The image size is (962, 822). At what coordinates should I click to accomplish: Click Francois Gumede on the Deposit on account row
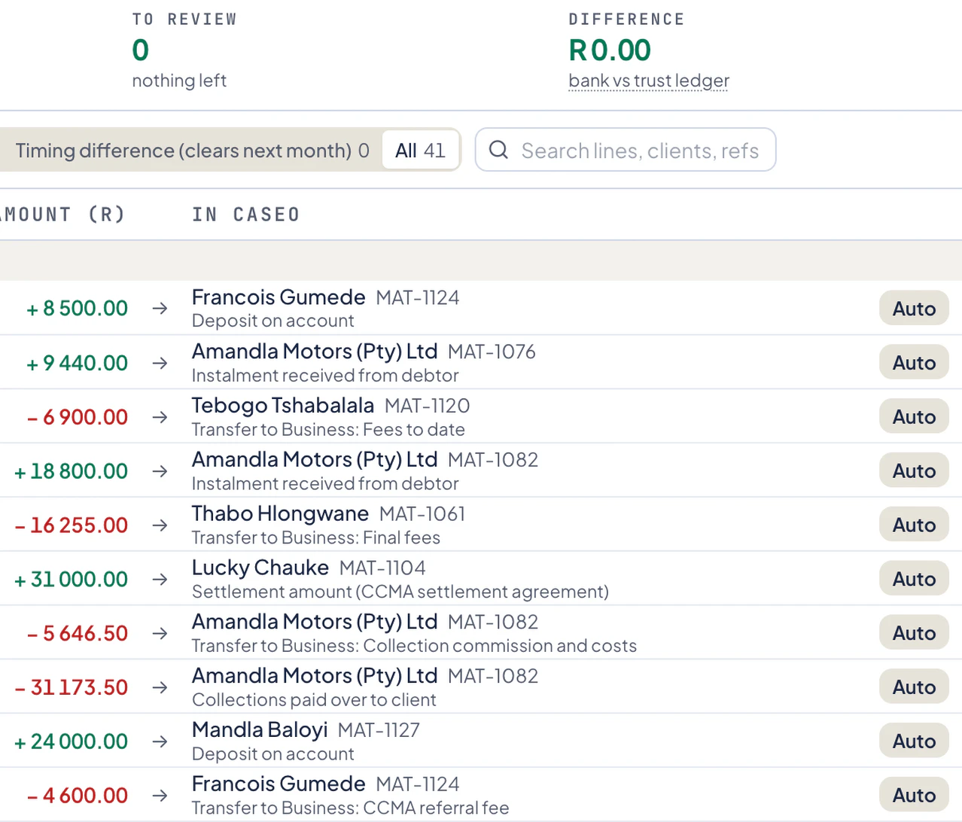279,297
